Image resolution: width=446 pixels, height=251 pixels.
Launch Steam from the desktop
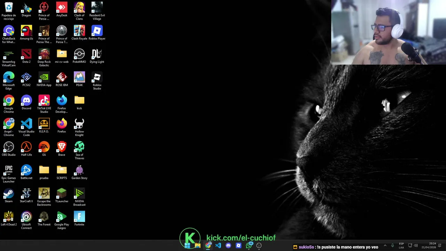[9, 196]
